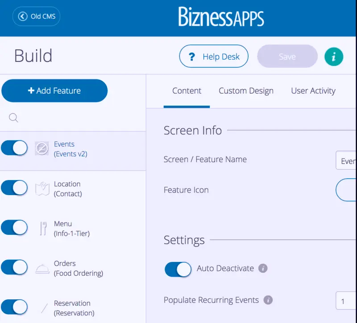
Task: Click the search magnifier in the feature sidebar
Action: [13, 118]
